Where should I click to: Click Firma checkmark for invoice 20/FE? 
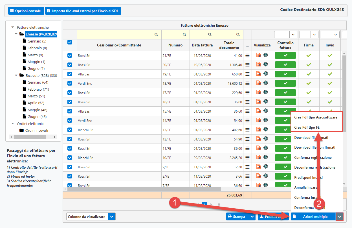click(309, 65)
